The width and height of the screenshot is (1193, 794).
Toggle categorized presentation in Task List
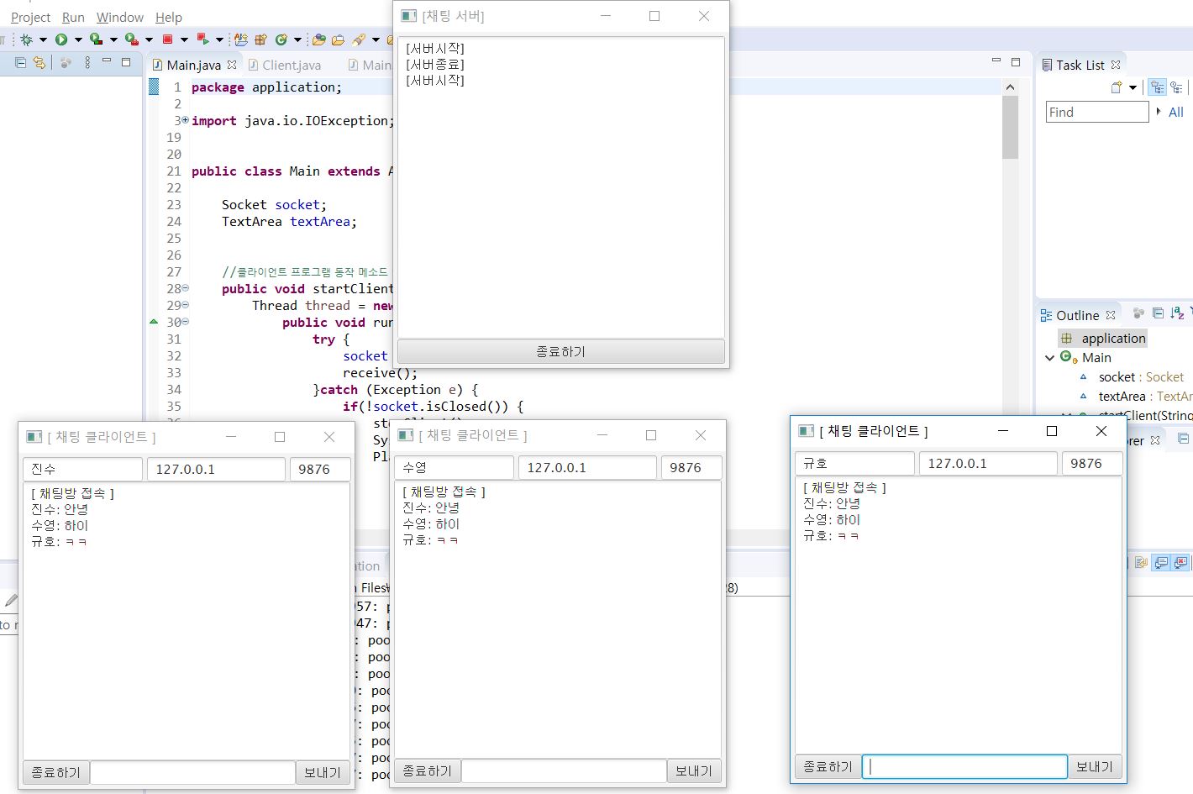tap(1158, 87)
